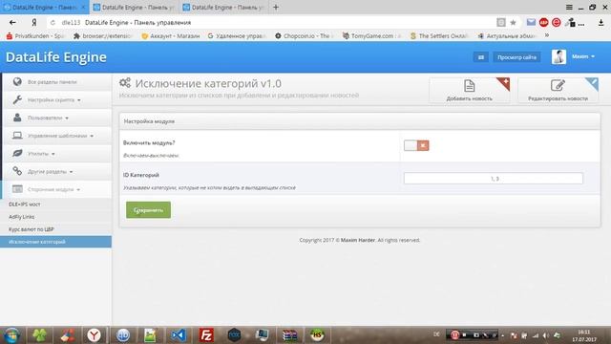Open DLE+IPS мост module

[25, 204]
